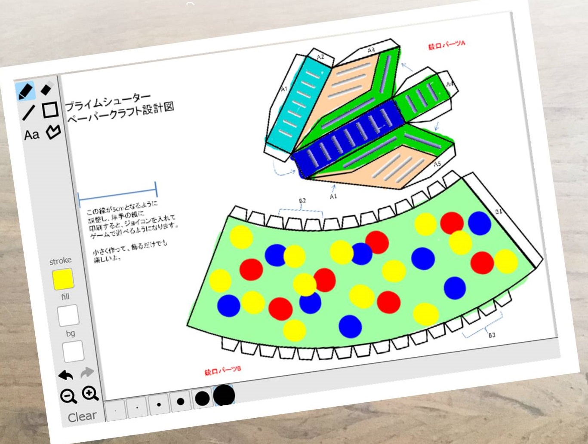The image size is (588, 444).
Task: Open the white fill color swatch
Action: click(x=68, y=315)
